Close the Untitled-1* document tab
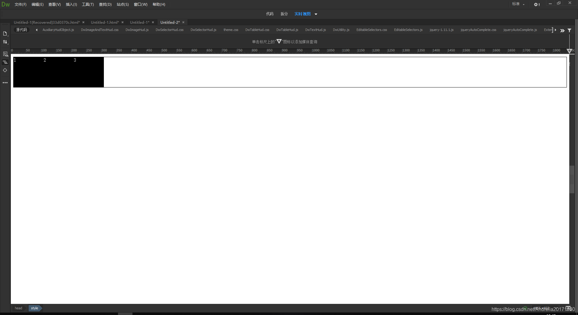Screen dimensions: 578x315 coord(153,22)
